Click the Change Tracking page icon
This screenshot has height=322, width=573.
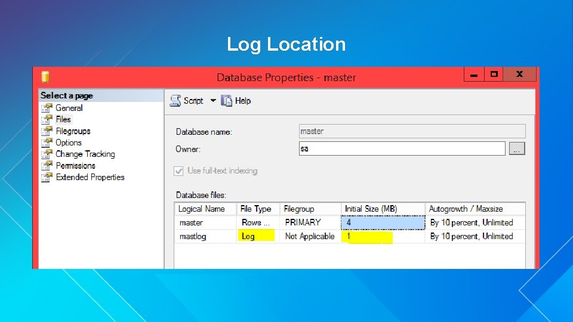[47, 154]
